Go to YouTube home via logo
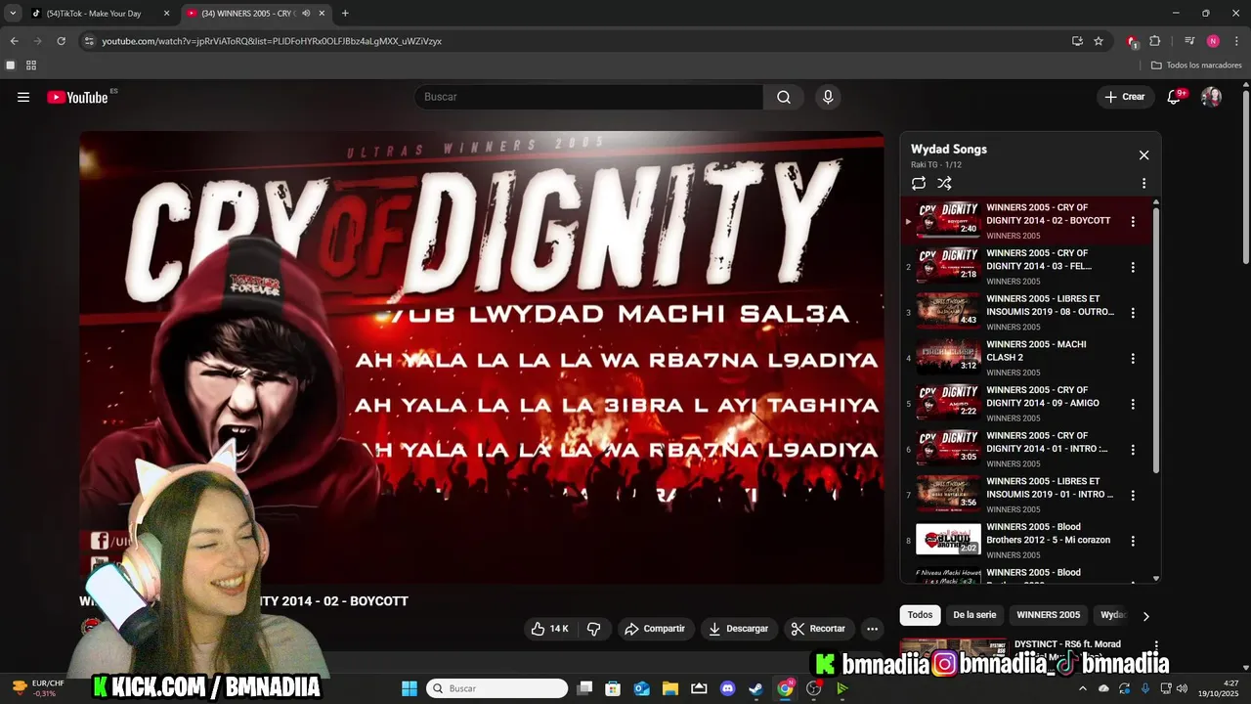This screenshot has width=1251, height=704. click(77, 97)
